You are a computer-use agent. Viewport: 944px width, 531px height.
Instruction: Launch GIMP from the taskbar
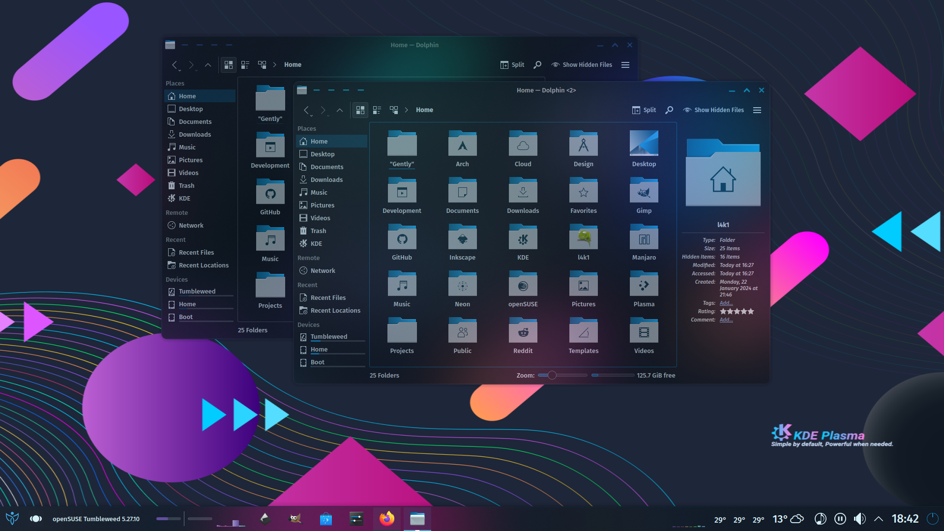[295, 518]
